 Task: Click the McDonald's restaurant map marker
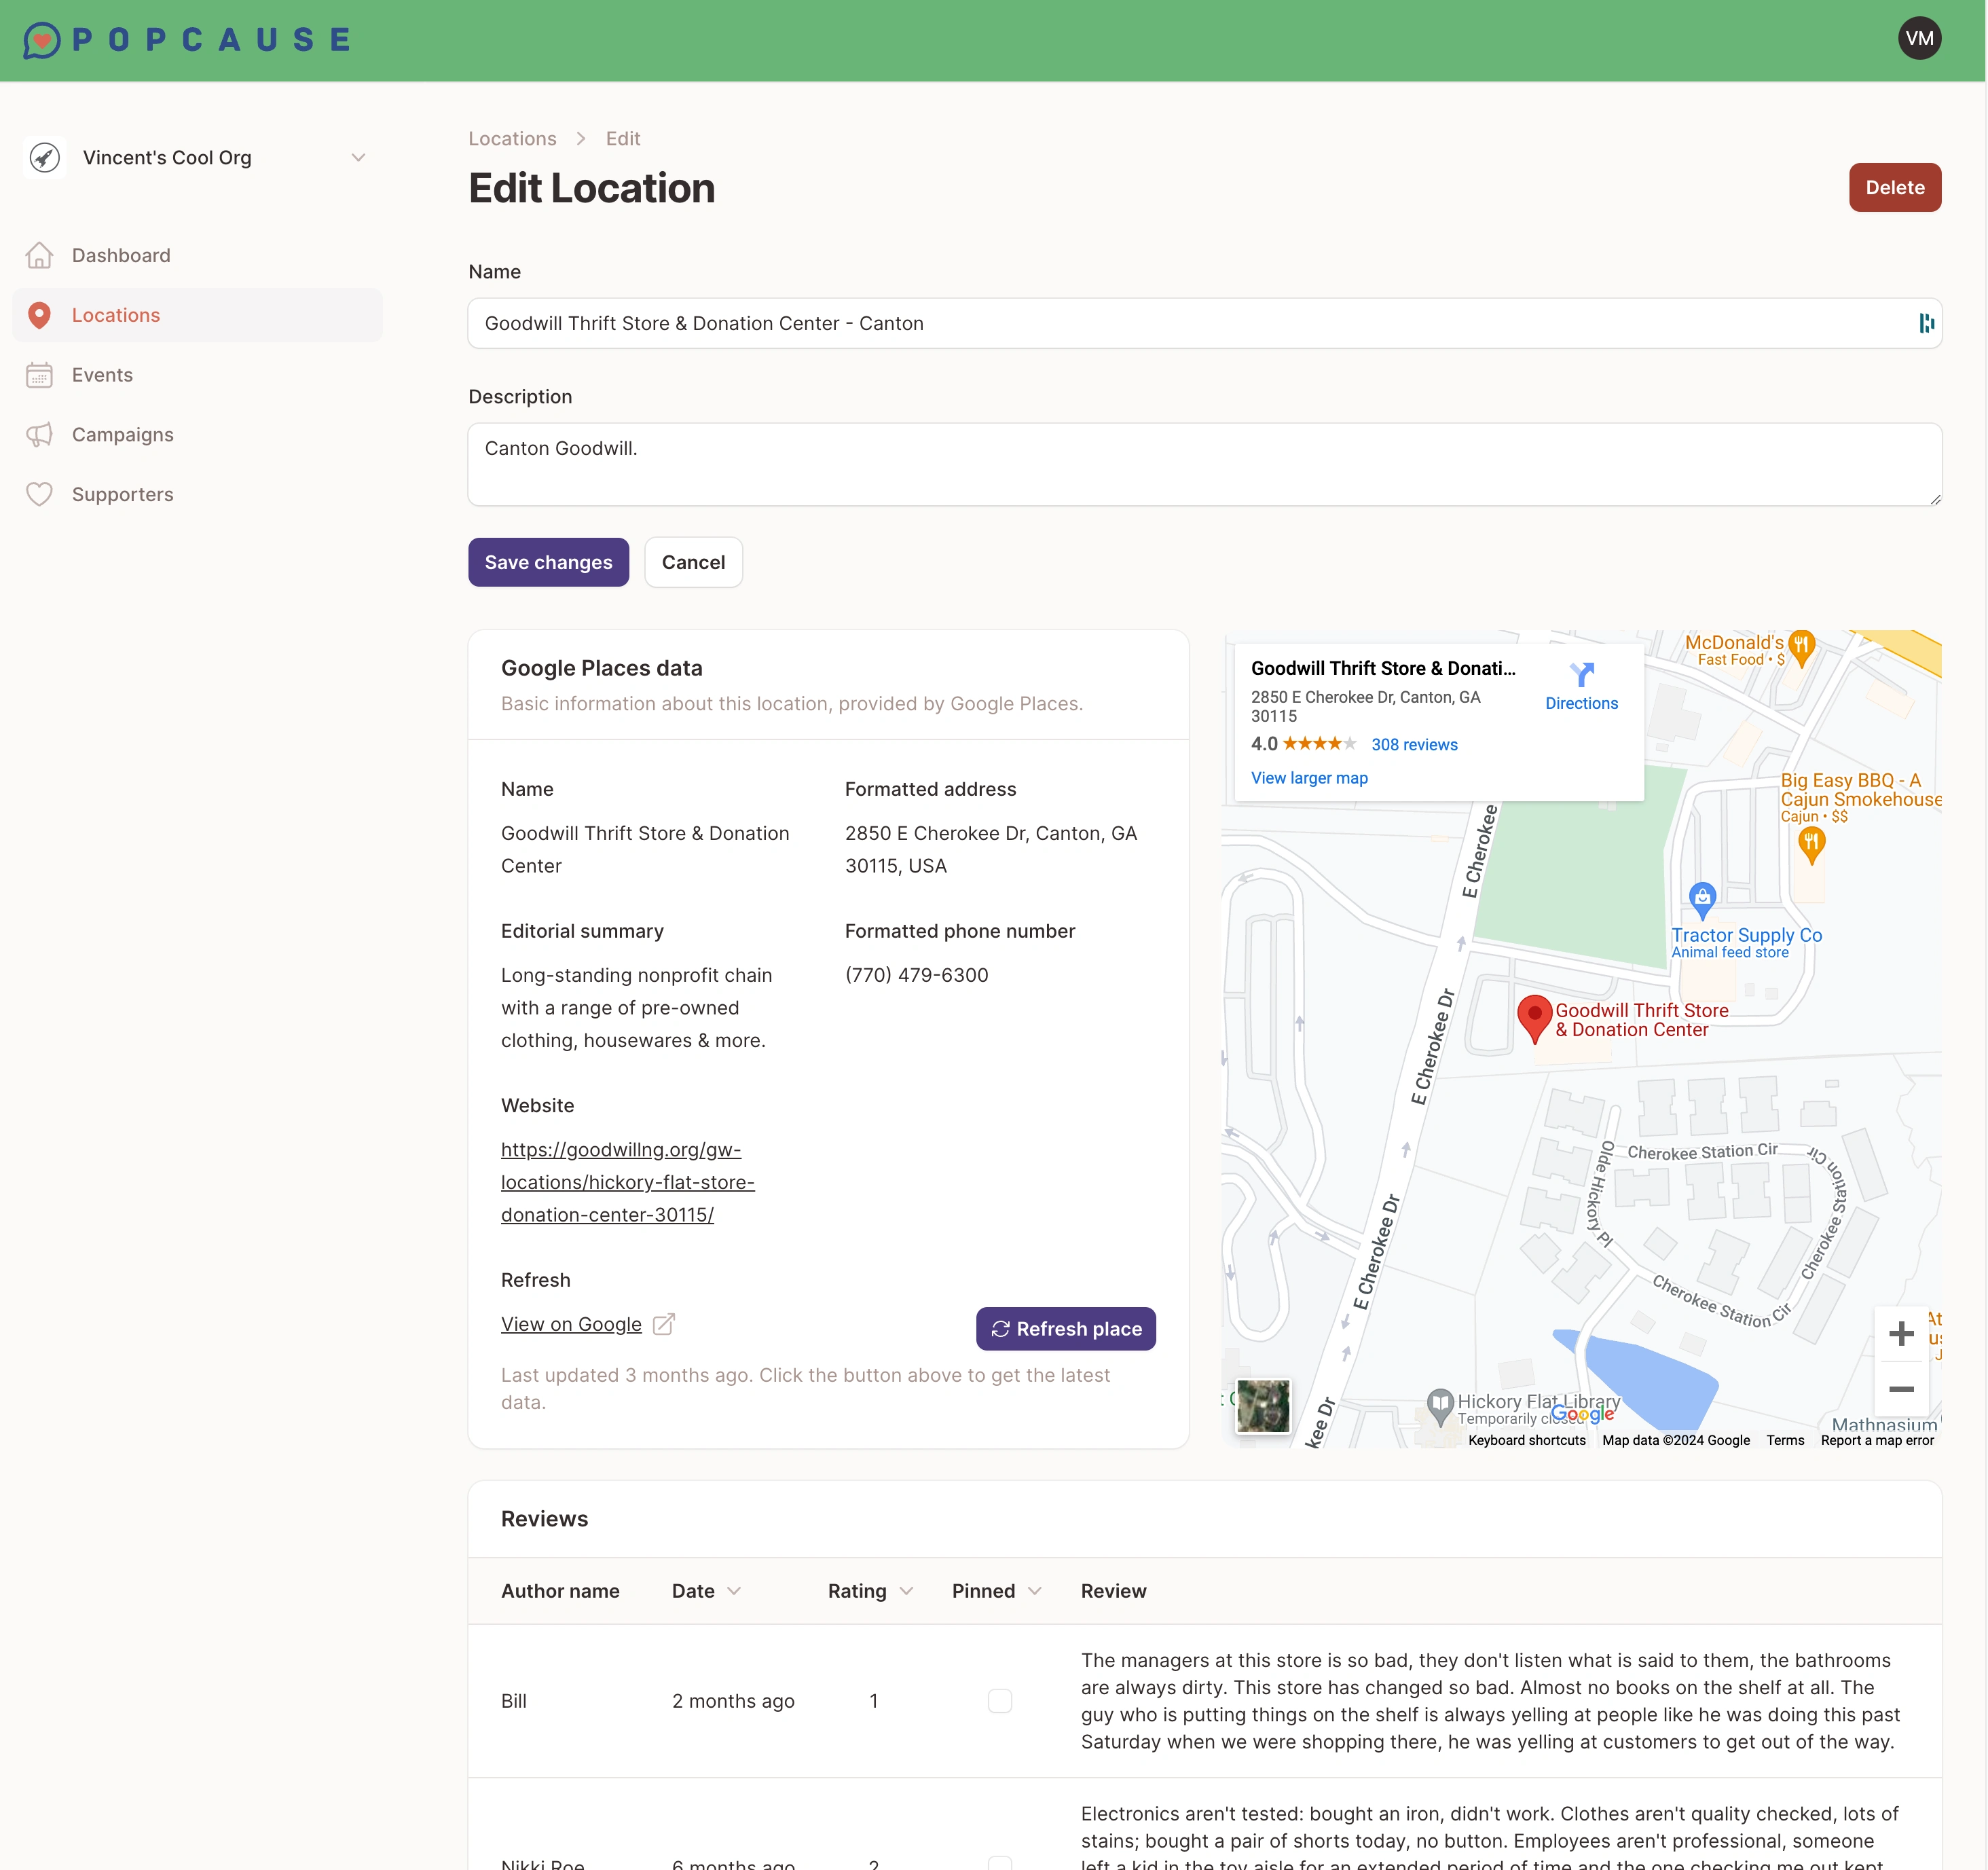tap(1801, 648)
